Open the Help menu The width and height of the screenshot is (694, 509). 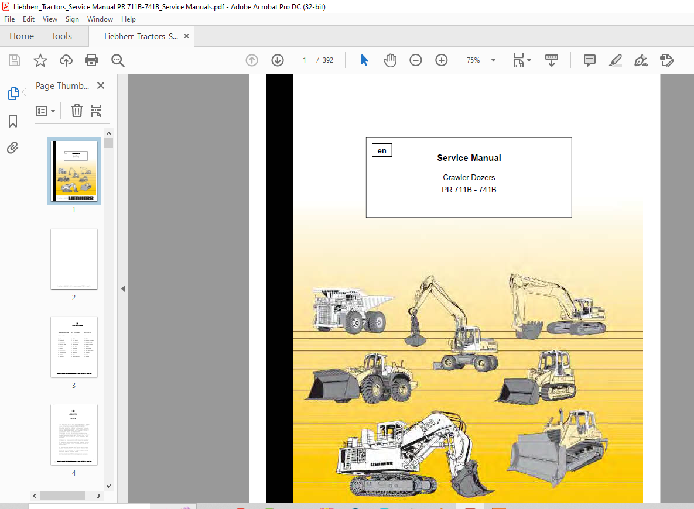coord(128,19)
